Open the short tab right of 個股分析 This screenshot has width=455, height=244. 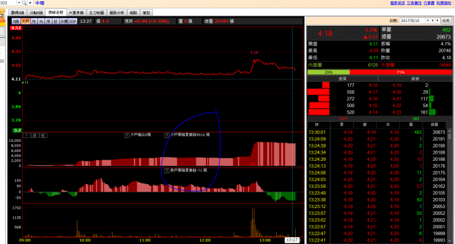(133, 13)
